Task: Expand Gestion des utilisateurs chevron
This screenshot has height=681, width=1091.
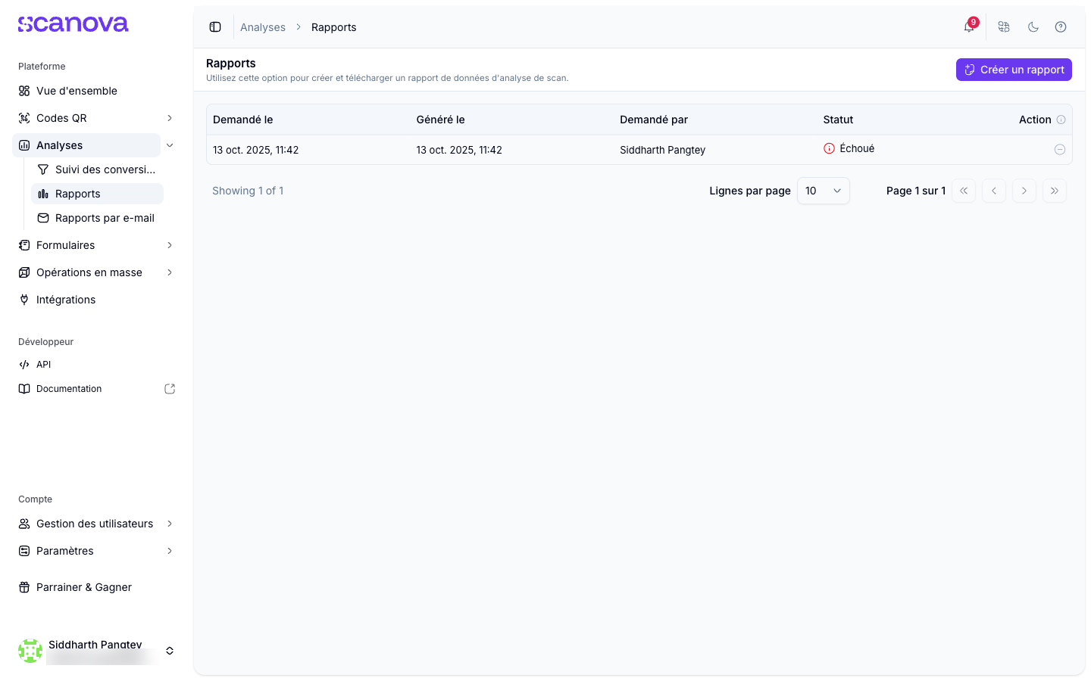Action: (170, 524)
